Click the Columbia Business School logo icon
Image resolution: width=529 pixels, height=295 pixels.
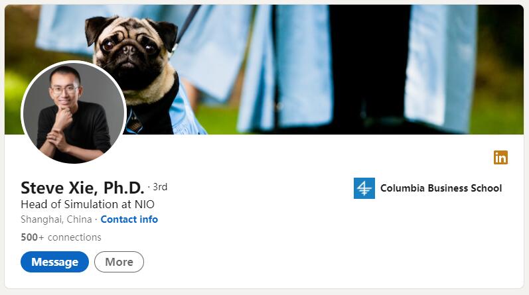point(364,188)
